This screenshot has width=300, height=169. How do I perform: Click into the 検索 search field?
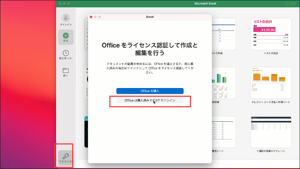[x=294, y=4]
